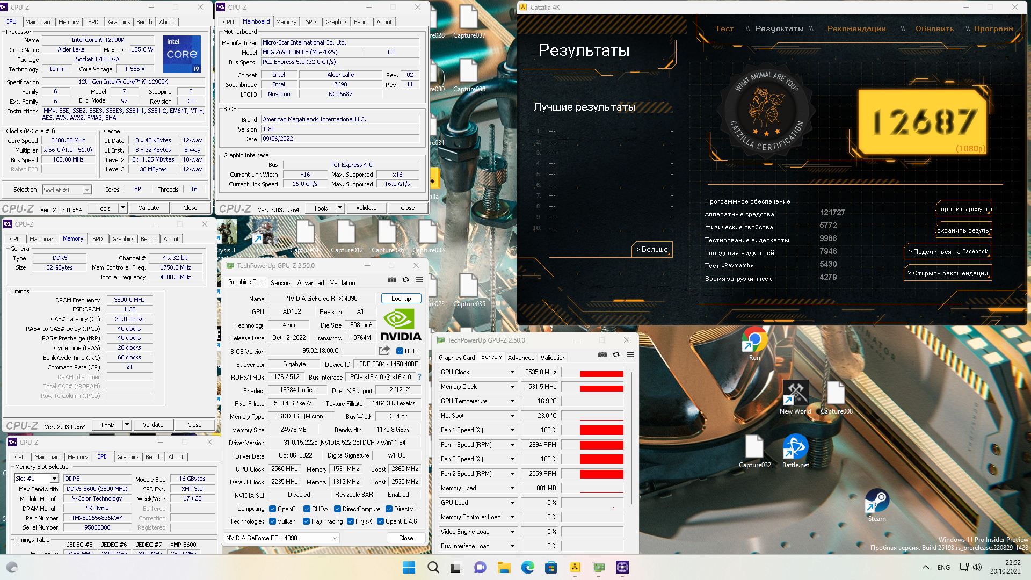Open the GPU Temperature sensor dropdown
The width and height of the screenshot is (1031, 580).
(512, 401)
